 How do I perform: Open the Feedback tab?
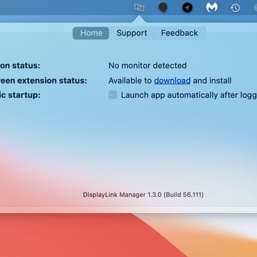179,33
